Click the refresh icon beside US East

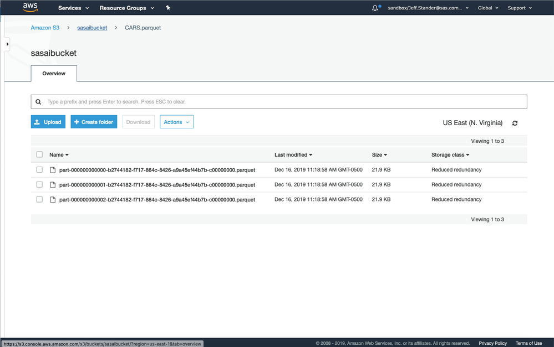pyautogui.click(x=515, y=123)
